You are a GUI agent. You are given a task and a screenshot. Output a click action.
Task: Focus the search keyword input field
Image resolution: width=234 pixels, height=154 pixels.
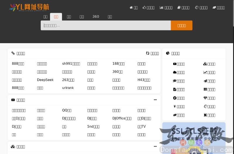pos(106,25)
